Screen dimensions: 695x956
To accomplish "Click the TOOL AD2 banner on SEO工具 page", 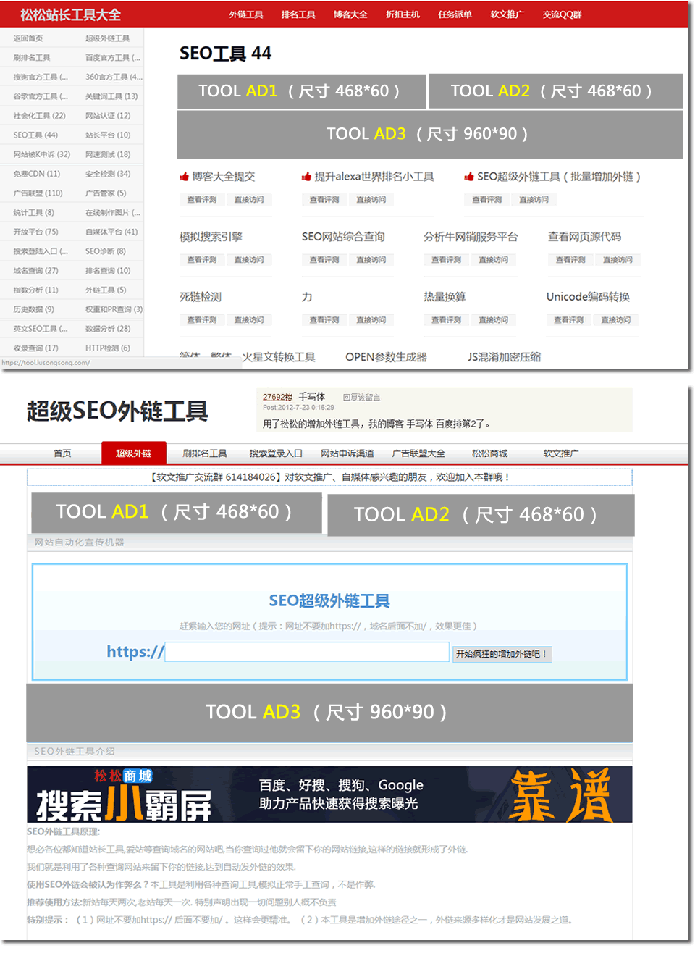I will (555, 91).
